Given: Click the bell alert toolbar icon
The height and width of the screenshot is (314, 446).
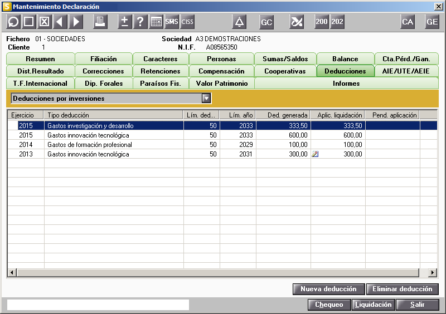Looking at the screenshot, I should tap(239, 22).
